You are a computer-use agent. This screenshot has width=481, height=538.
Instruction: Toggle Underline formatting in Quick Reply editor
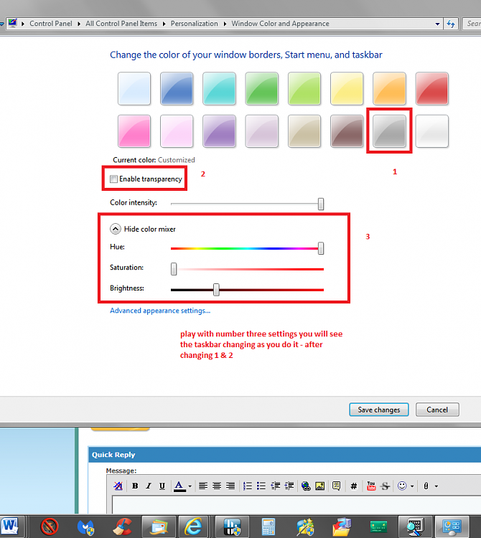pos(162,486)
